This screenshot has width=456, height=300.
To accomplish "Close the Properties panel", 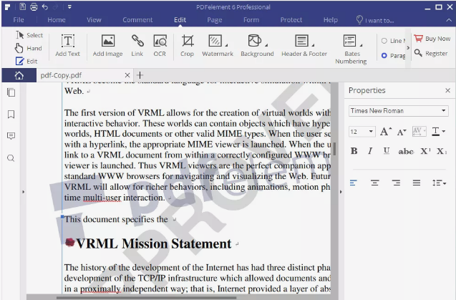I will click(448, 90).
